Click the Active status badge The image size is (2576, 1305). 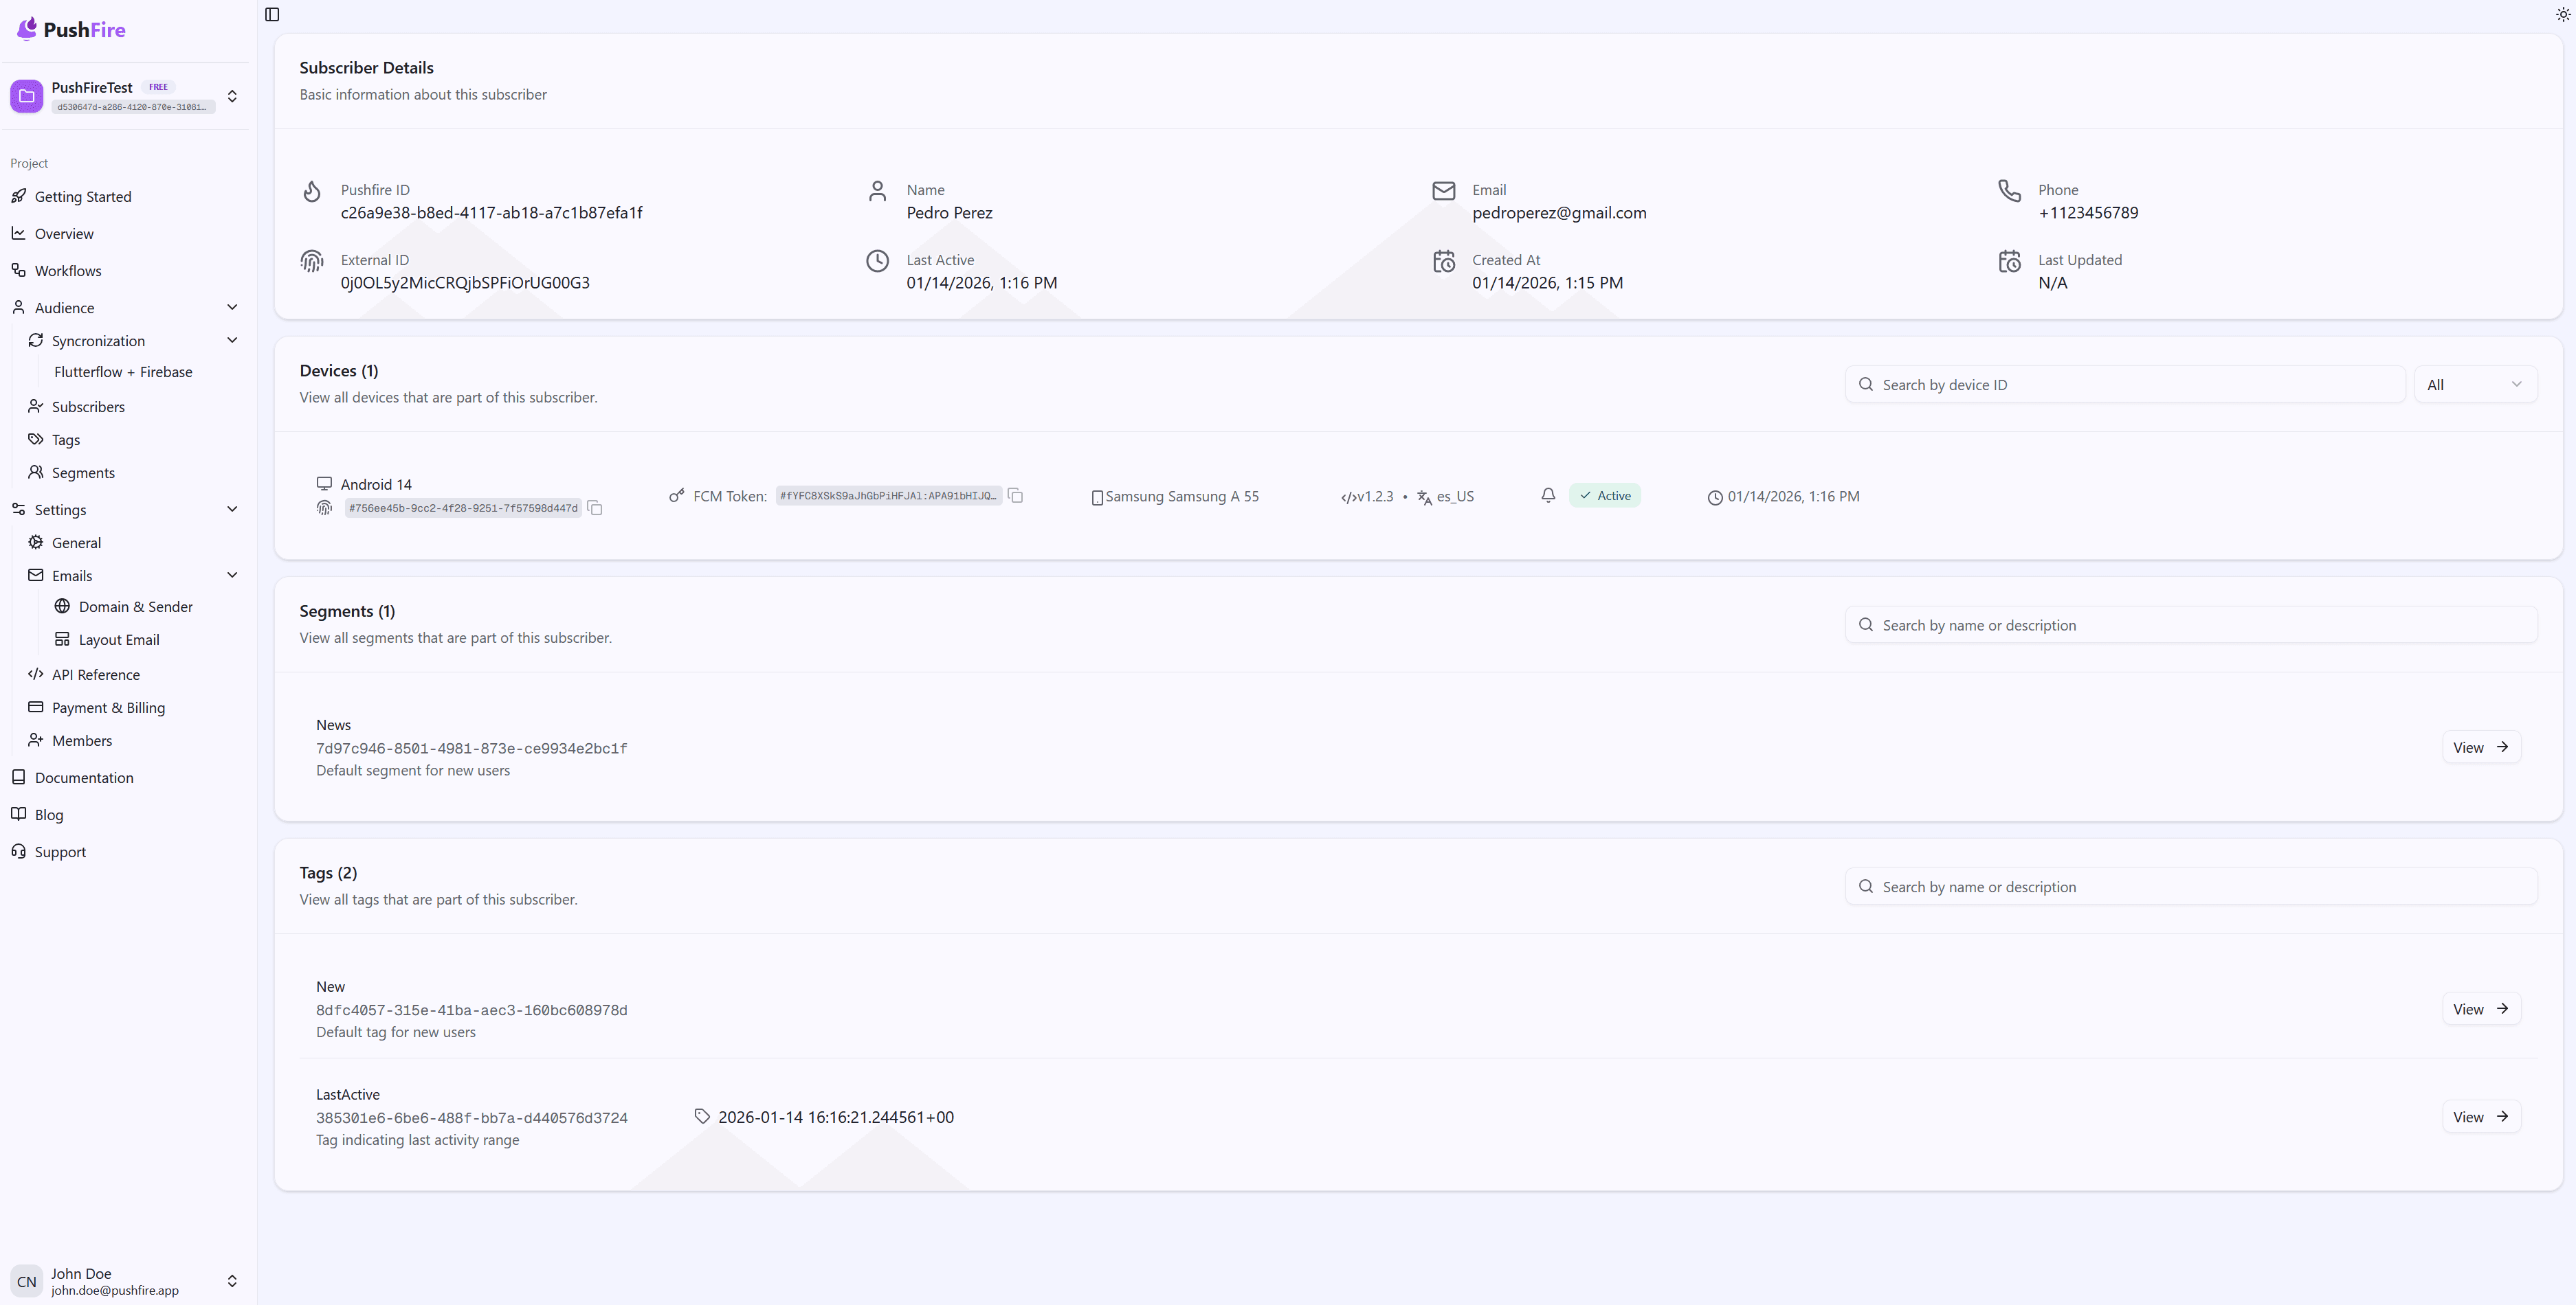click(1604, 496)
